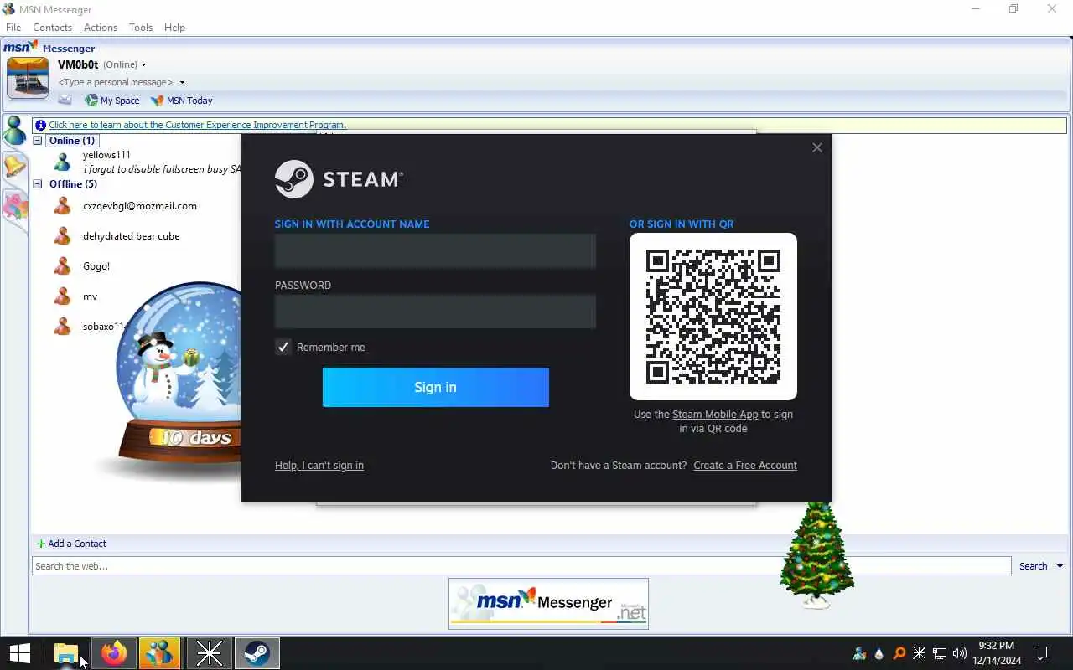Screen dimensions: 1073x670
Task: Focus the Steam password field
Action: pos(436,312)
